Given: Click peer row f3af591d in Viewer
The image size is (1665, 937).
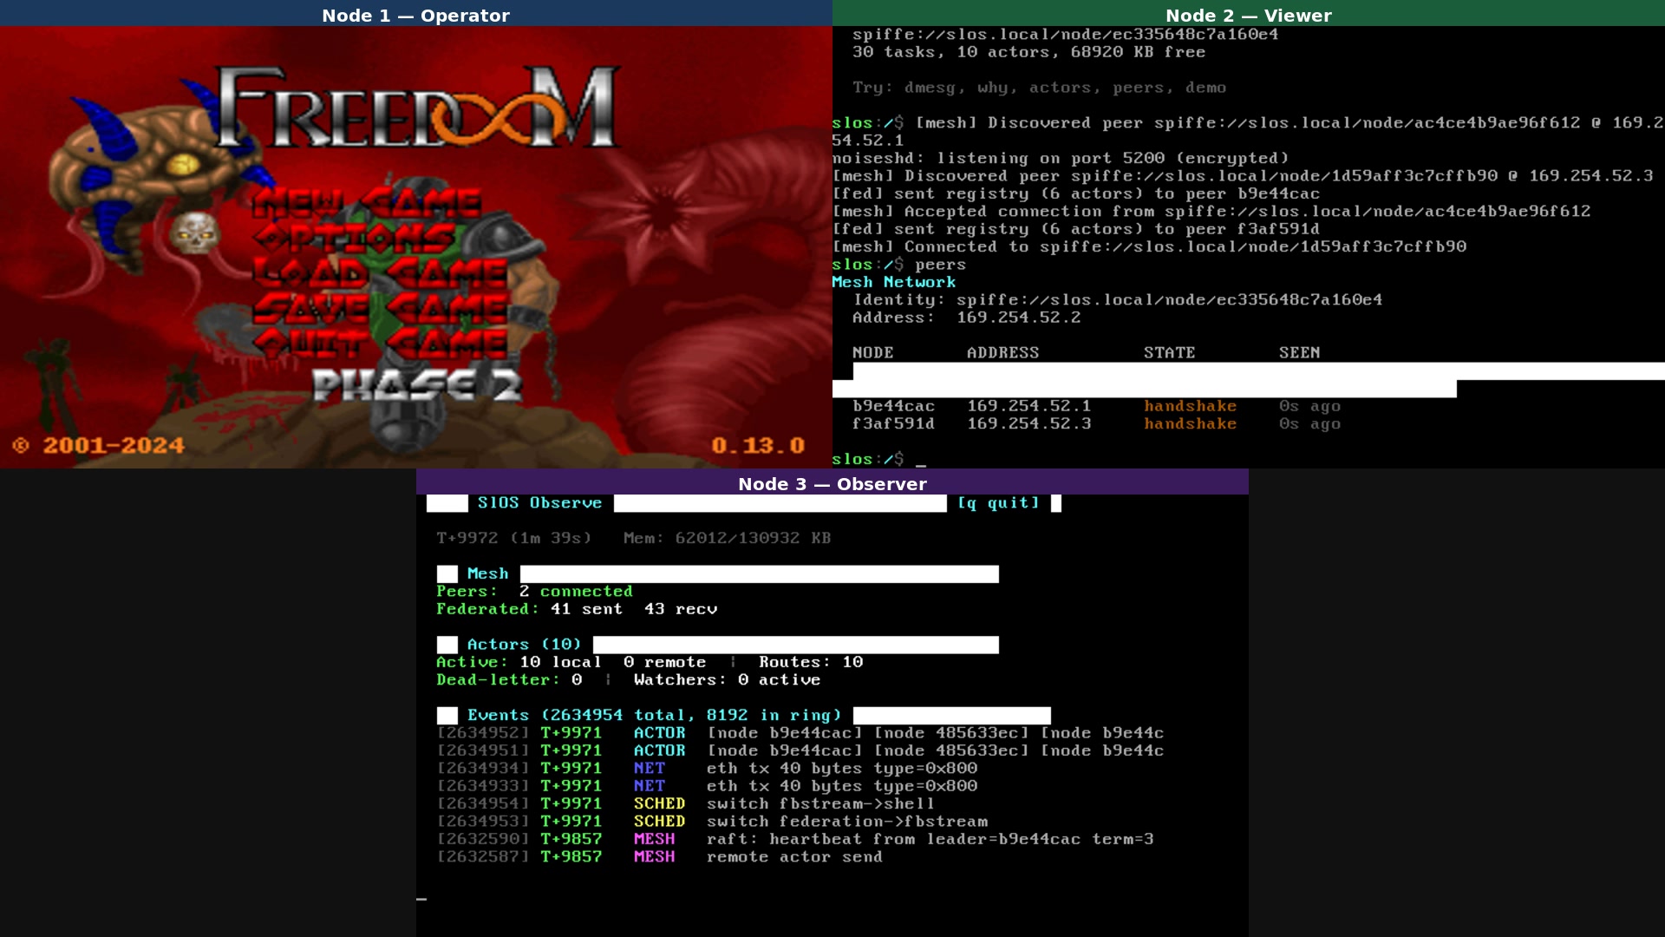Looking at the screenshot, I should [x=1096, y=424].
